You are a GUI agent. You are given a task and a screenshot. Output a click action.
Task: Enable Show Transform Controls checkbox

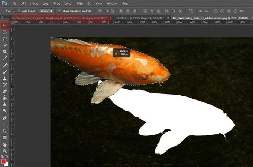point(60,11)
